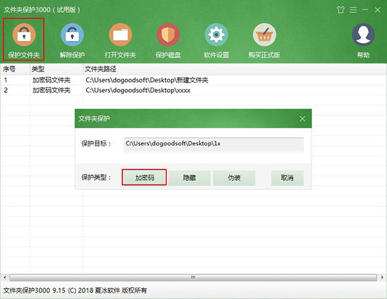Screen dimensions: 387x299
Task: Close the 文件夹保护 dialog
Action: [303, 119]
